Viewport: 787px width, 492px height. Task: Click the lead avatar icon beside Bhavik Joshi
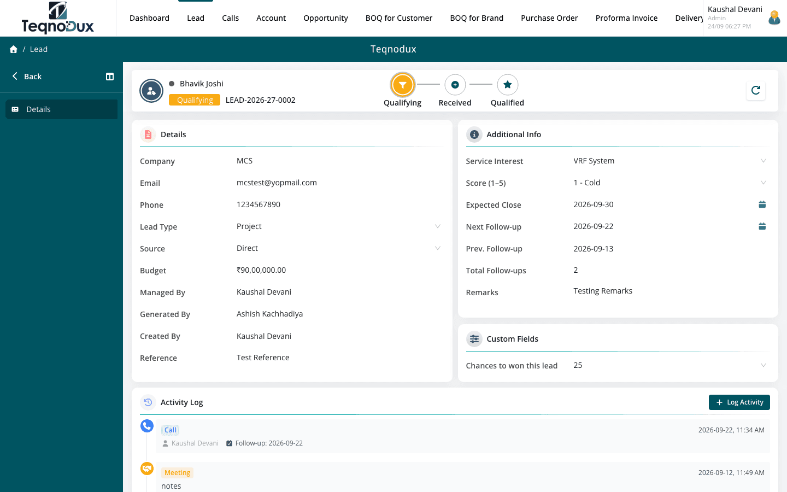(151, 91)
